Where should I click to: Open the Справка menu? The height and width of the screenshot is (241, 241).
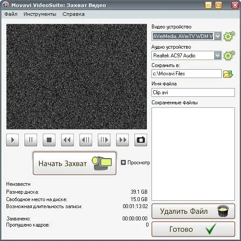coord(73,14)
